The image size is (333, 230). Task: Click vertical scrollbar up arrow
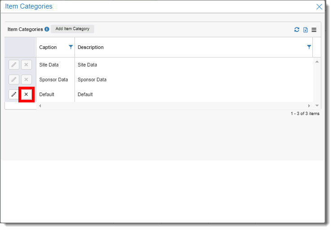317,62
